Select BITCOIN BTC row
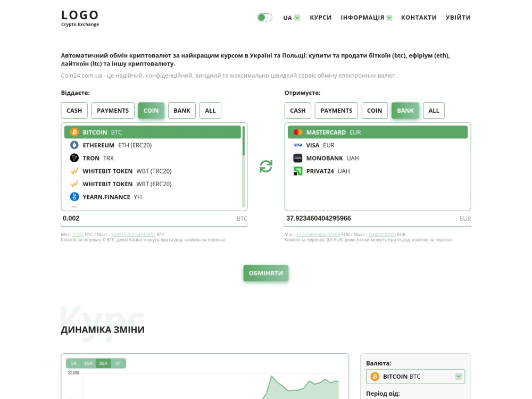The image size is (532, 399). (x=152, y=132)
